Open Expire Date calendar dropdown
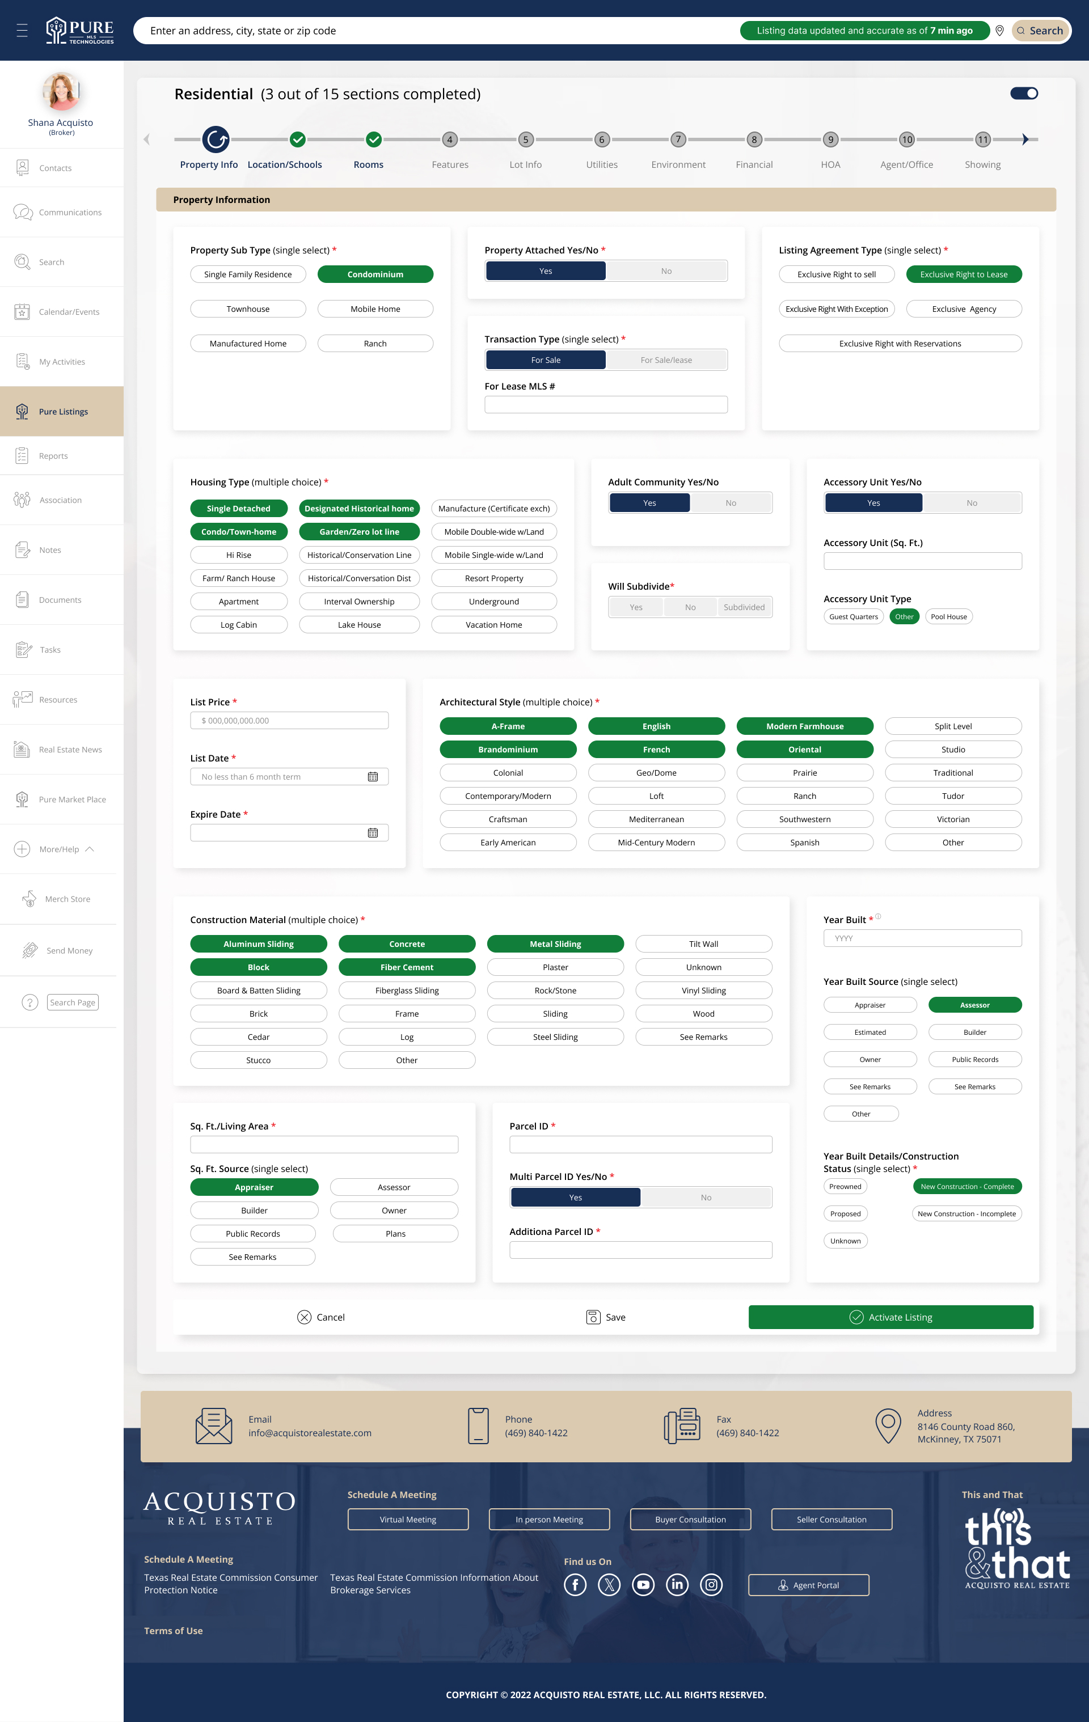The image size is (1089, 1722). (x=373, y=833)
